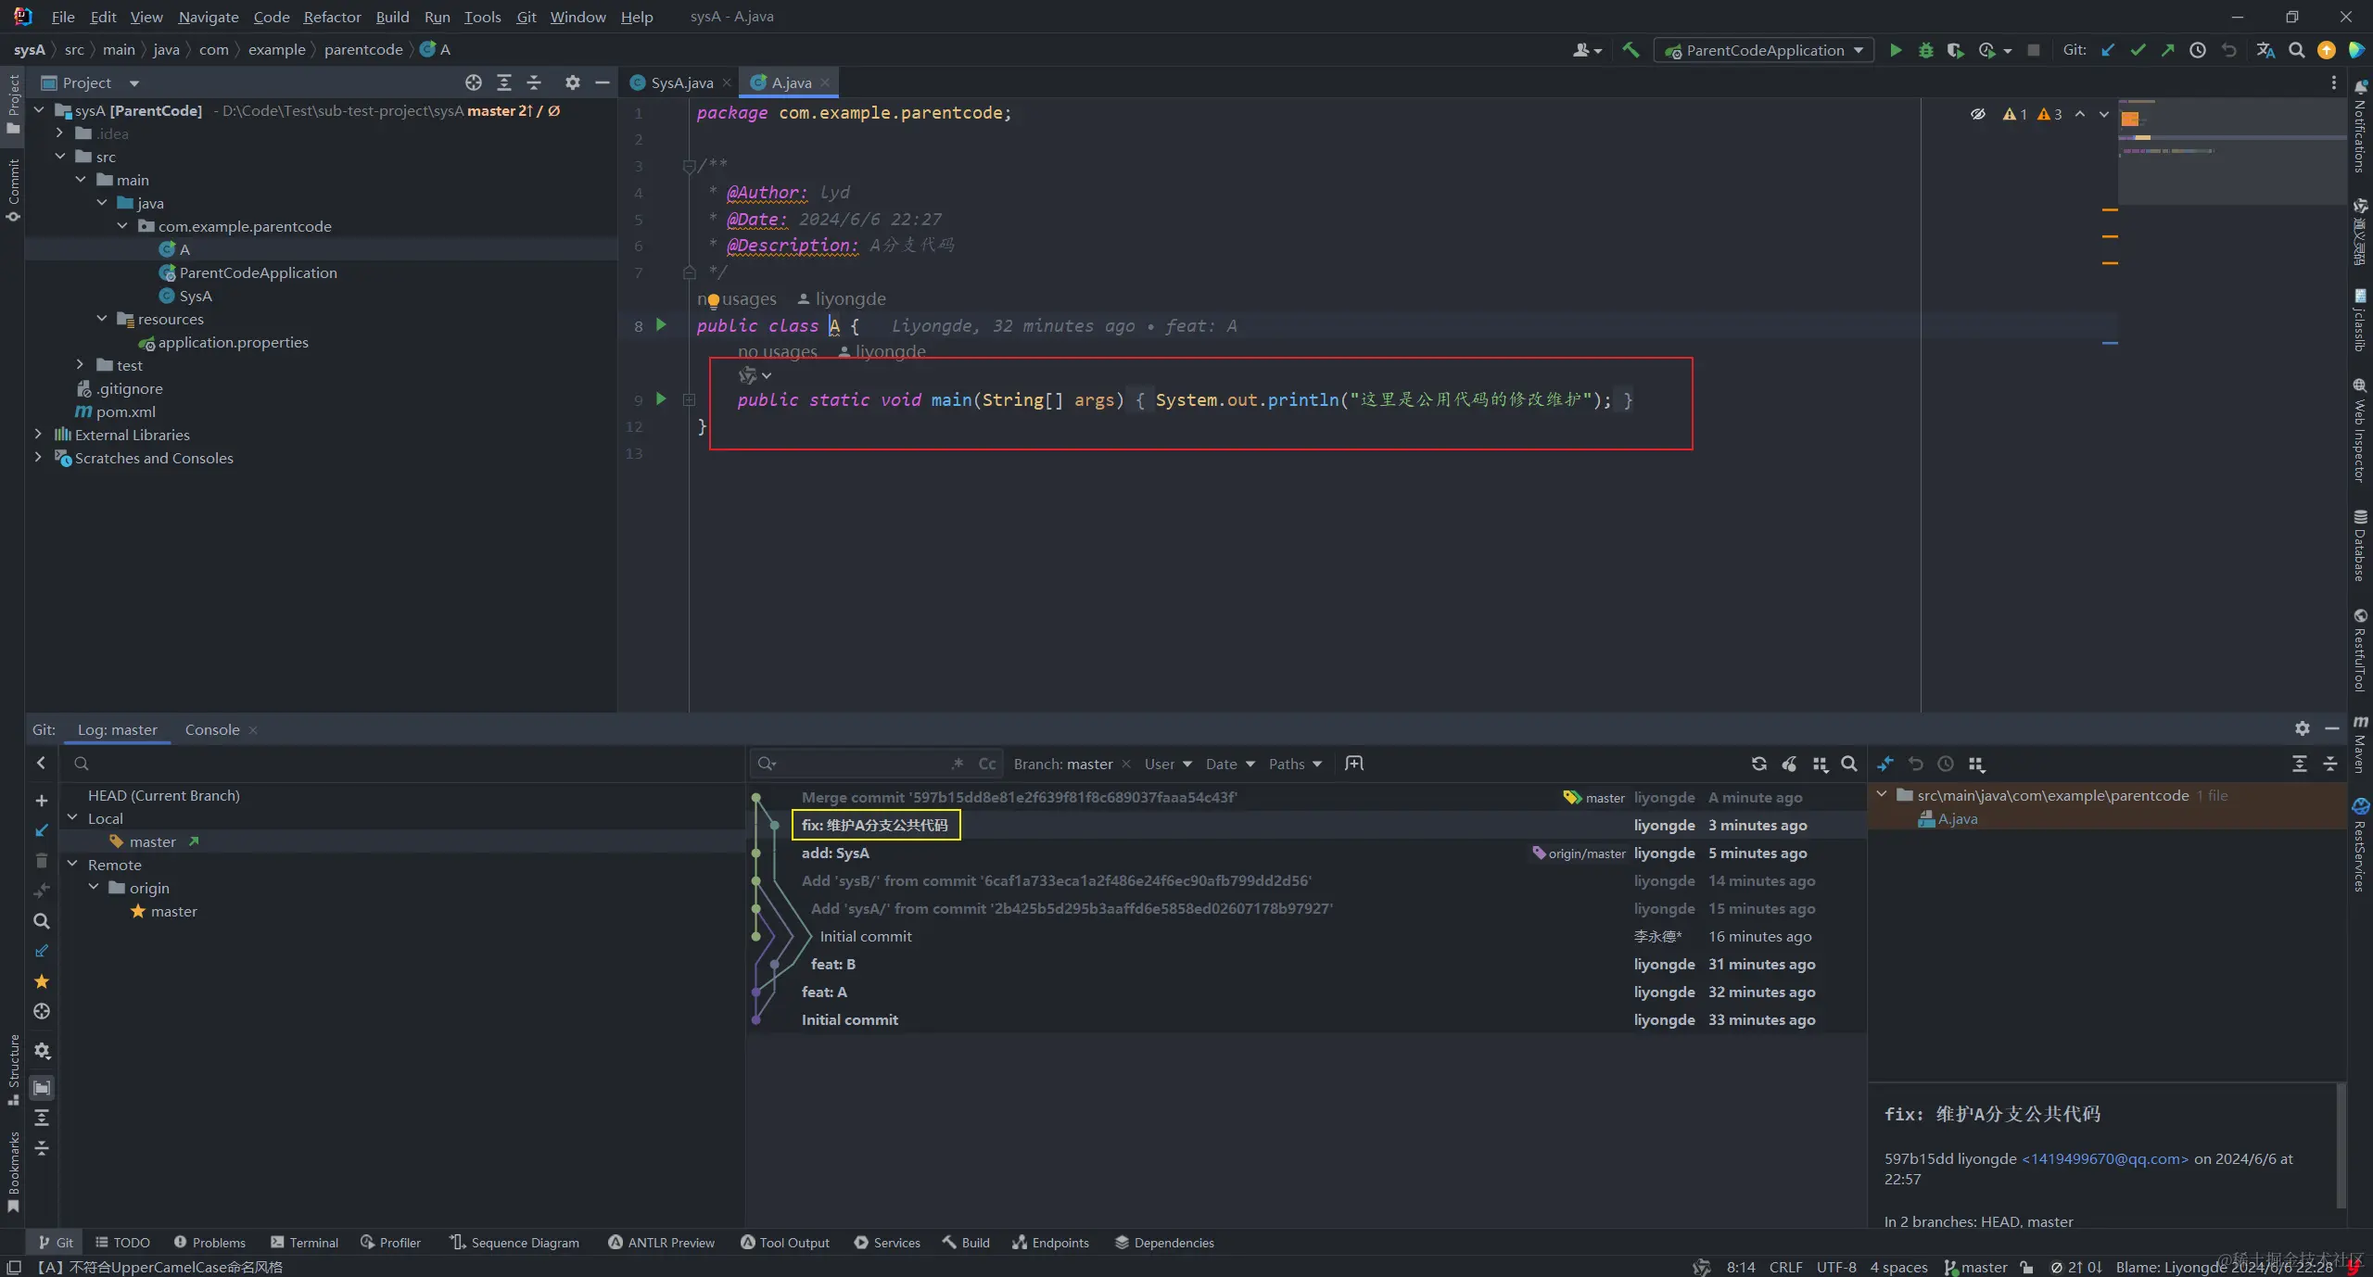
Task: Toggle regex option in log search
Action: coord(958,764)
